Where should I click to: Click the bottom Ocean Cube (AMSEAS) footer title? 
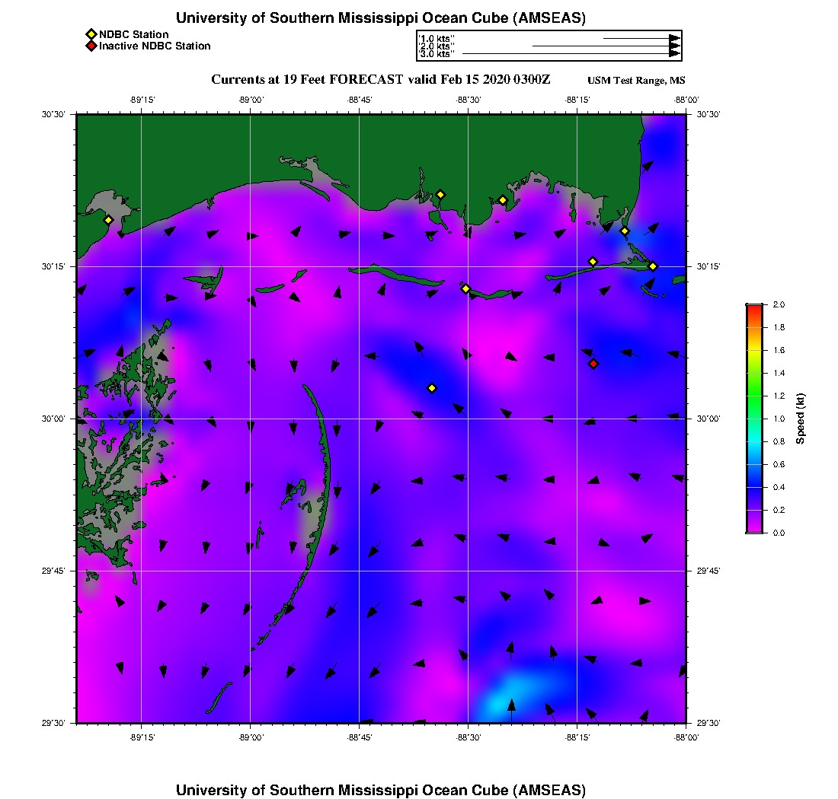(380, 790)
